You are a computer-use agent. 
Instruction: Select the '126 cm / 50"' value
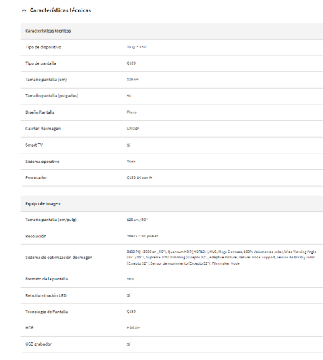pos(137,220)
